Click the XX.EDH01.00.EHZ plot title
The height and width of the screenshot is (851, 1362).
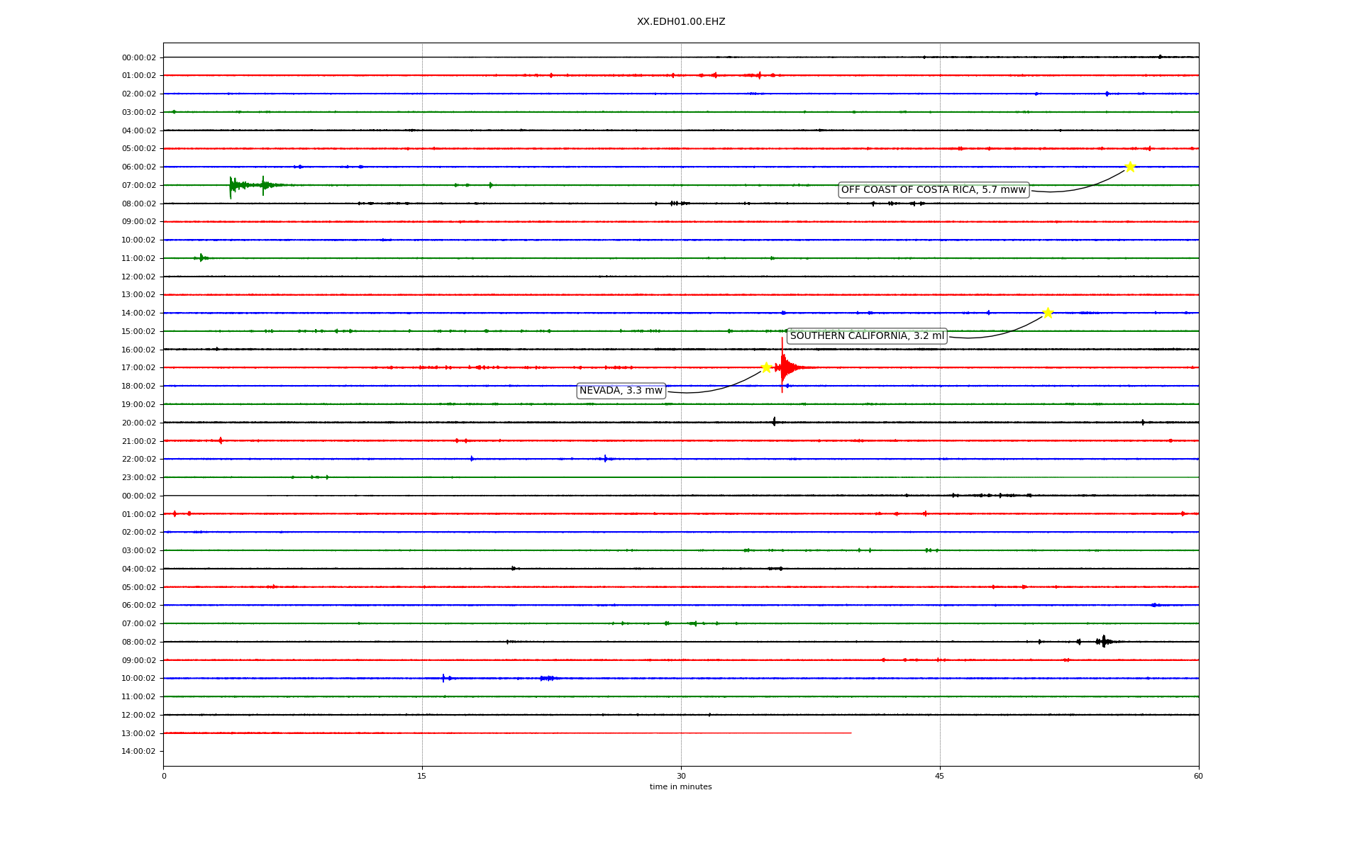coord(681,22)
